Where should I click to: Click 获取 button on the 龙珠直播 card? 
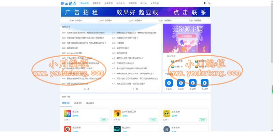203,120
